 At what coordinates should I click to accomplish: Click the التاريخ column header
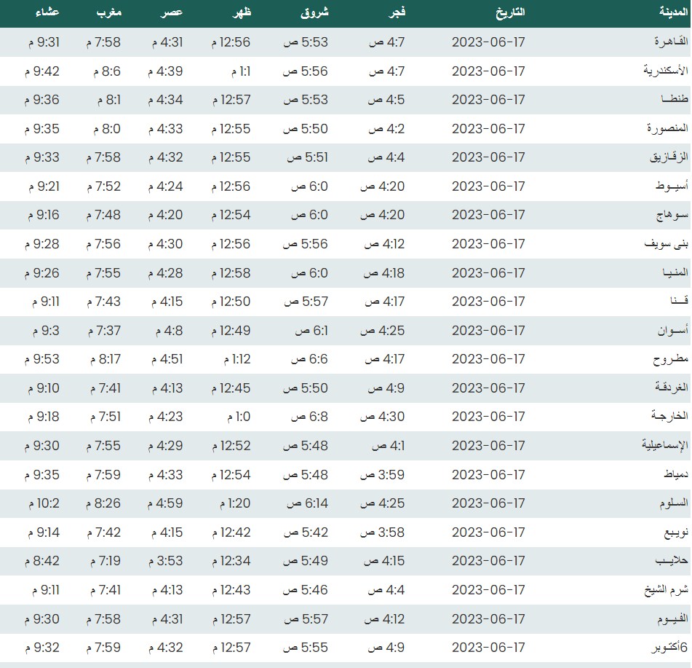pyautogui.click(x=509, y=12)
